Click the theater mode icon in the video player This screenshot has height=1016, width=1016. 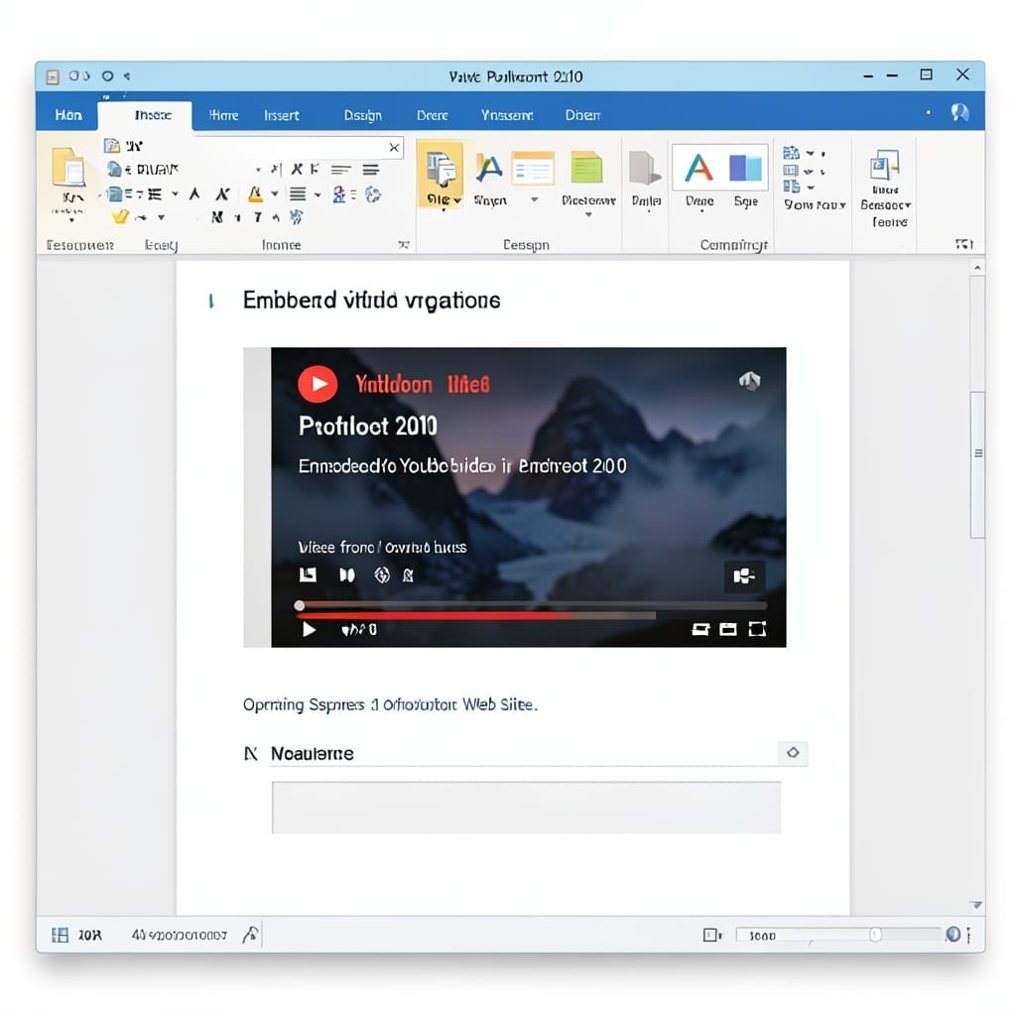coord(728,629)
